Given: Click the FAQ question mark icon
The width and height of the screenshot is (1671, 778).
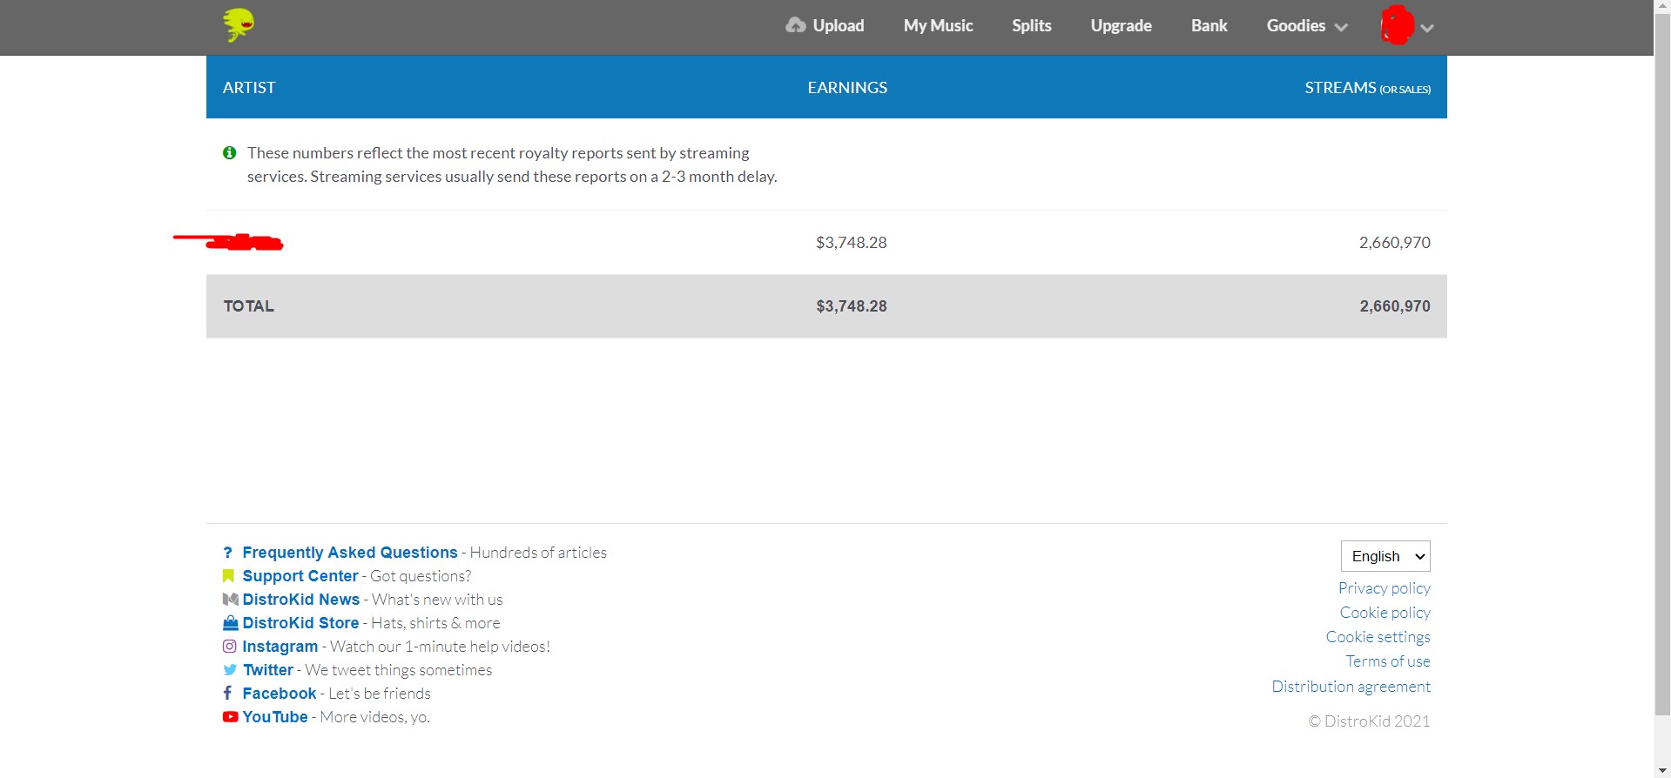Looking at the screenshot, I should click(228, 553).
